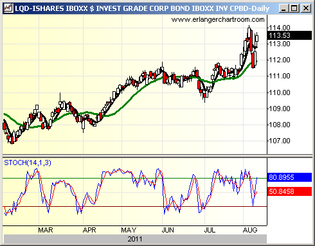
Task: Click the red stochastic value 50.8458
Action: pos(289,191)
